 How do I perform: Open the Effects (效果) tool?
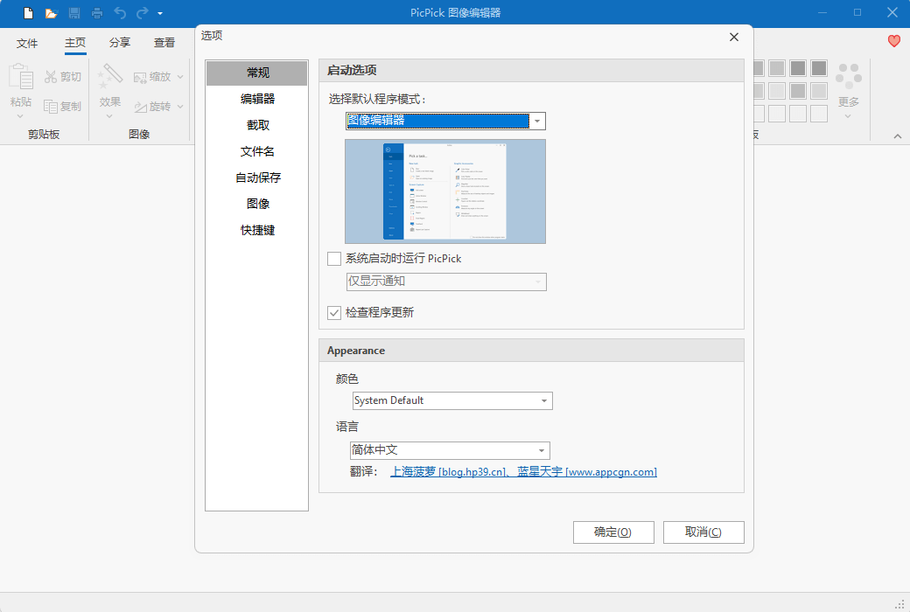click(109, 90)
